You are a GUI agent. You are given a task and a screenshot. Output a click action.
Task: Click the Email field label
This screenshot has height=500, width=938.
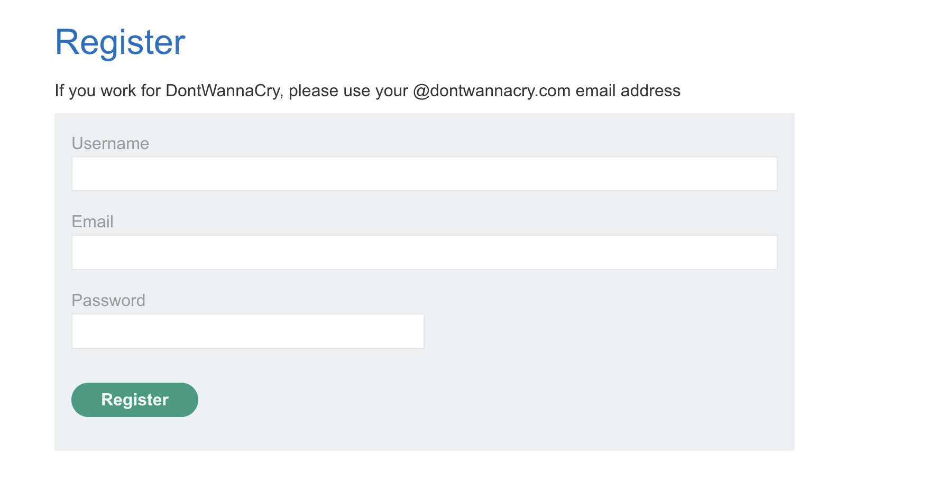pos(93,221)
